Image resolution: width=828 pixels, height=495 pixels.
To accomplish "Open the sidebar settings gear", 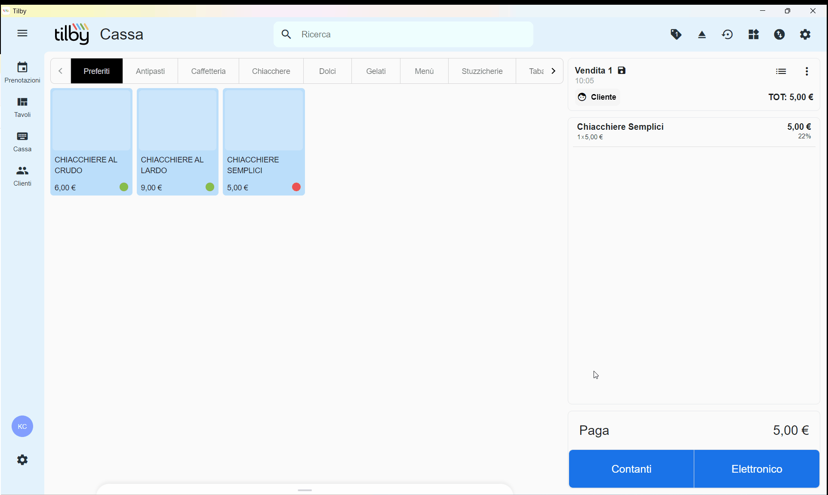I will click(x=22, y=460).
